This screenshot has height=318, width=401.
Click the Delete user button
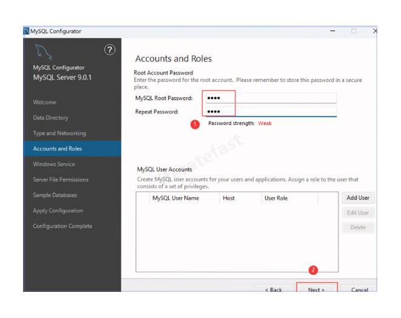click(358, 227)
